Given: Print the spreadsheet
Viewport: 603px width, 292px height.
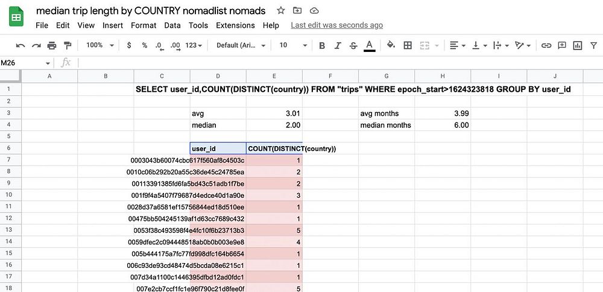Looking at the screenshot, I should (x=51, y=45).
